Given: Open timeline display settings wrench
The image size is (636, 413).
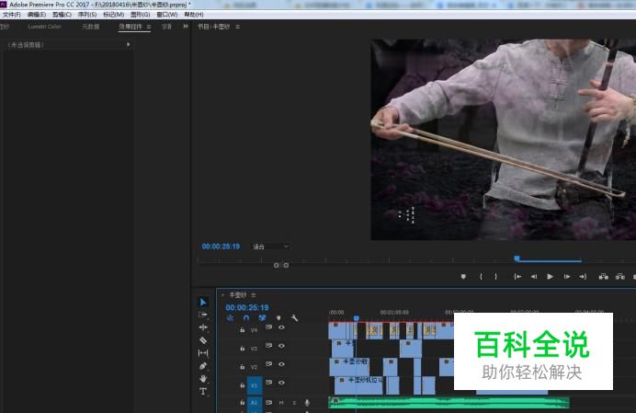Looking at the screenshot, I should coord(294,318).
